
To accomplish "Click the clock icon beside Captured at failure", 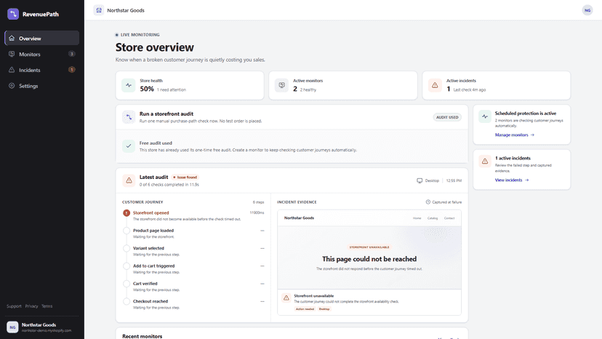I will [428, 202].
